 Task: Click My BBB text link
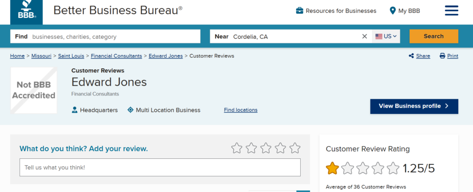click(409, 11)
